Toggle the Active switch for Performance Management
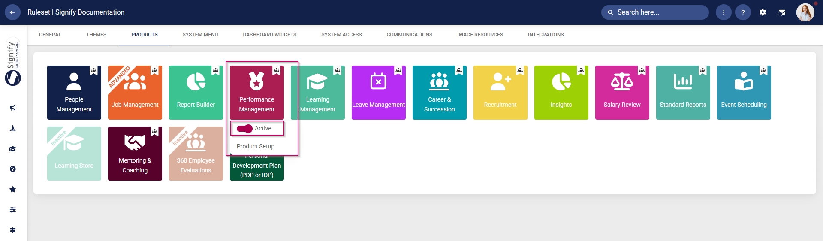 tap(244, 128)
